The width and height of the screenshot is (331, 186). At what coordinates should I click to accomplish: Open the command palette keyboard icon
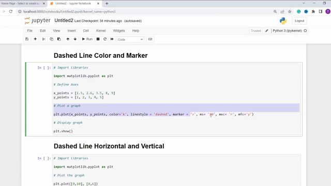150,39
